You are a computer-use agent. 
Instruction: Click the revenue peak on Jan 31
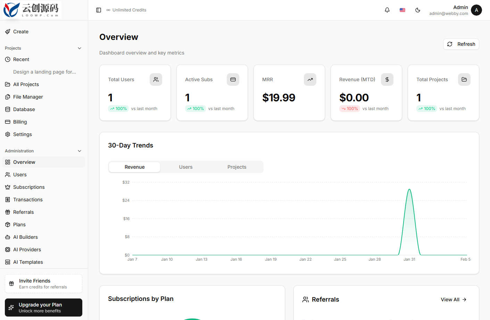coord(409,190)
